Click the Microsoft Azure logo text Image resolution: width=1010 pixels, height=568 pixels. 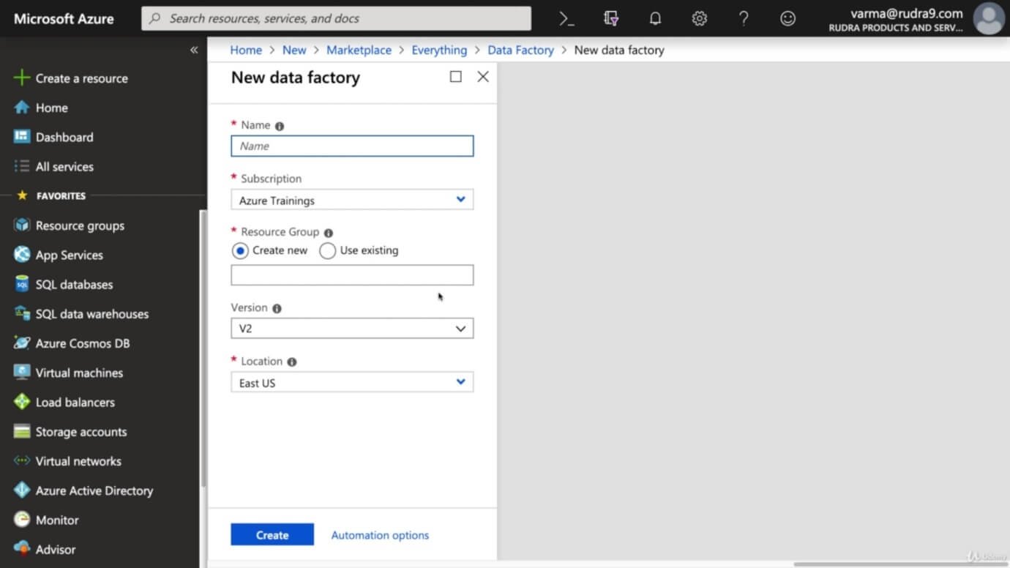point(64,19)
